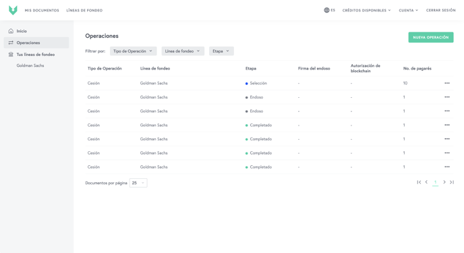Viewport: 464px width, 253px height.
Task: Click the globe language icon
Action: click(326, 10)
